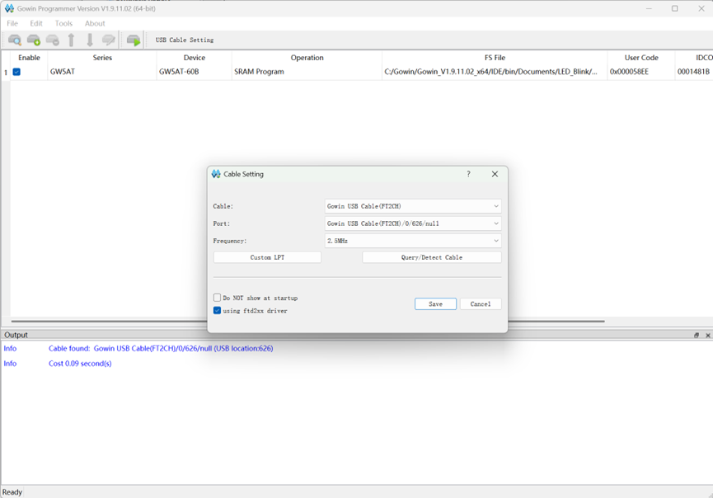
Task: Click the 'Cost 0.09 second(s)' output line
Action: click(x=80, y=364)
